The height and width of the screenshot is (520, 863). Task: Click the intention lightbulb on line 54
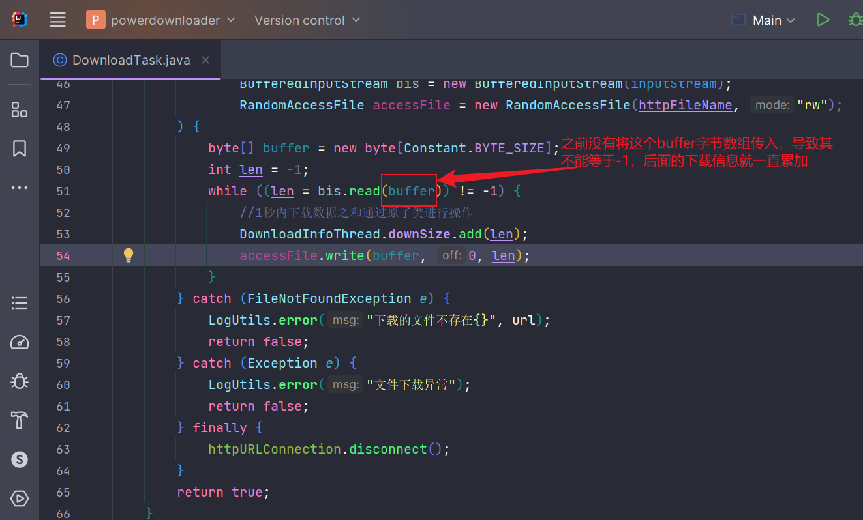pyautogui.click(x=128, y=255)
